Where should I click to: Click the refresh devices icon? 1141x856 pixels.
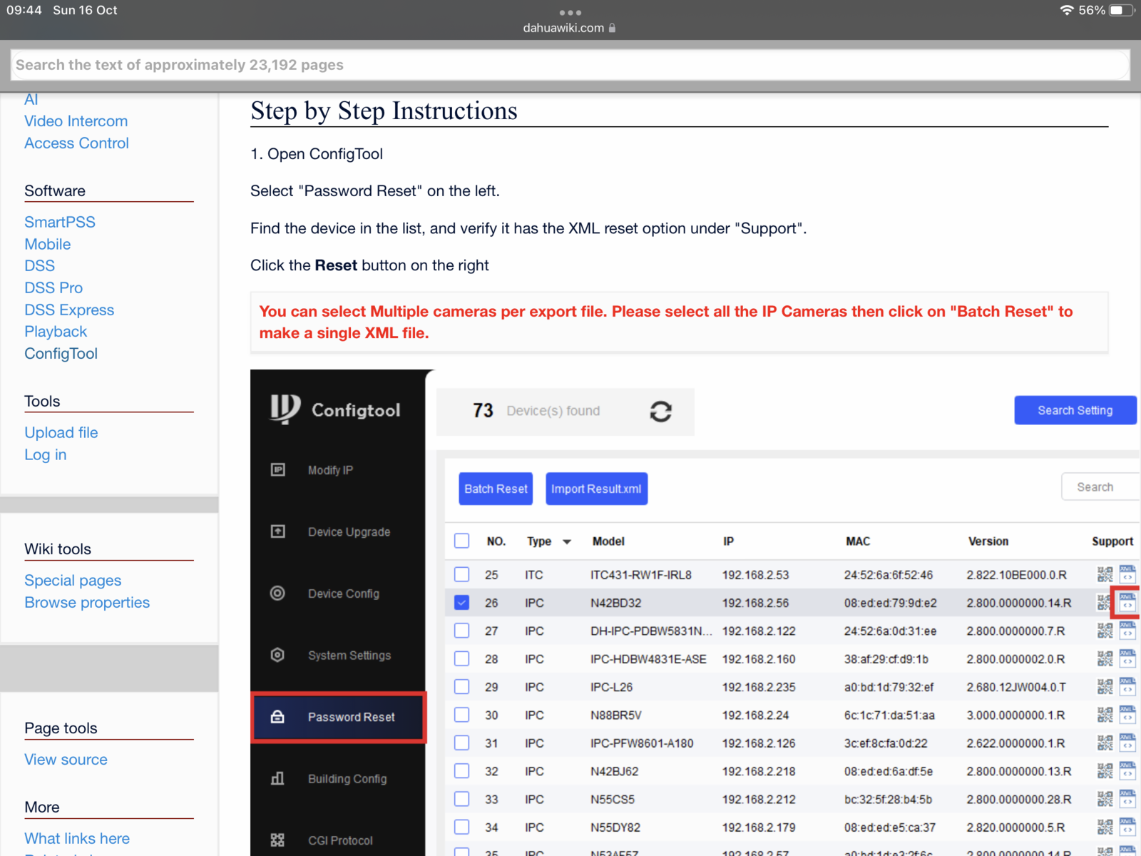tap(660, 412)
